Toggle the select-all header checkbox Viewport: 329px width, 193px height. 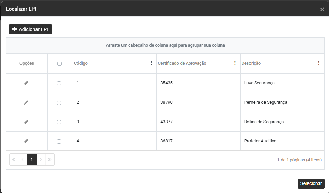pyautogui.click(x=59, y=64)
